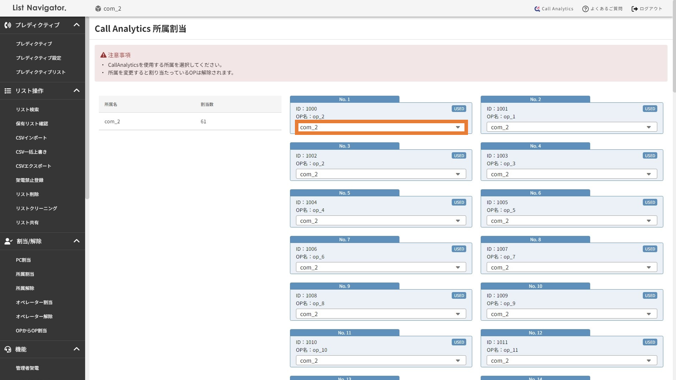Open the department dropdown for op_10

(381, 361)
